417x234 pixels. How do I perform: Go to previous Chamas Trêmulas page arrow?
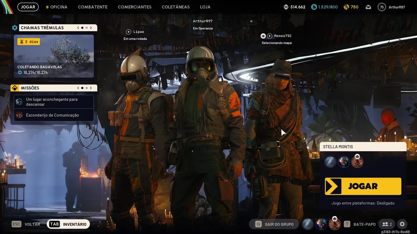tap(78, 28)
